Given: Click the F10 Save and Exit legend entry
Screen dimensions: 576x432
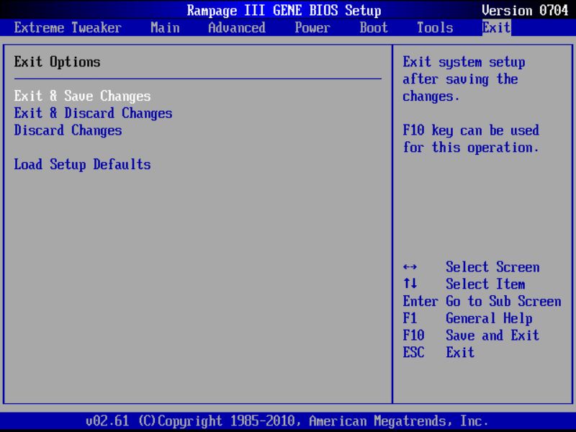Looking at the screenshot, I should coord(471,335).
